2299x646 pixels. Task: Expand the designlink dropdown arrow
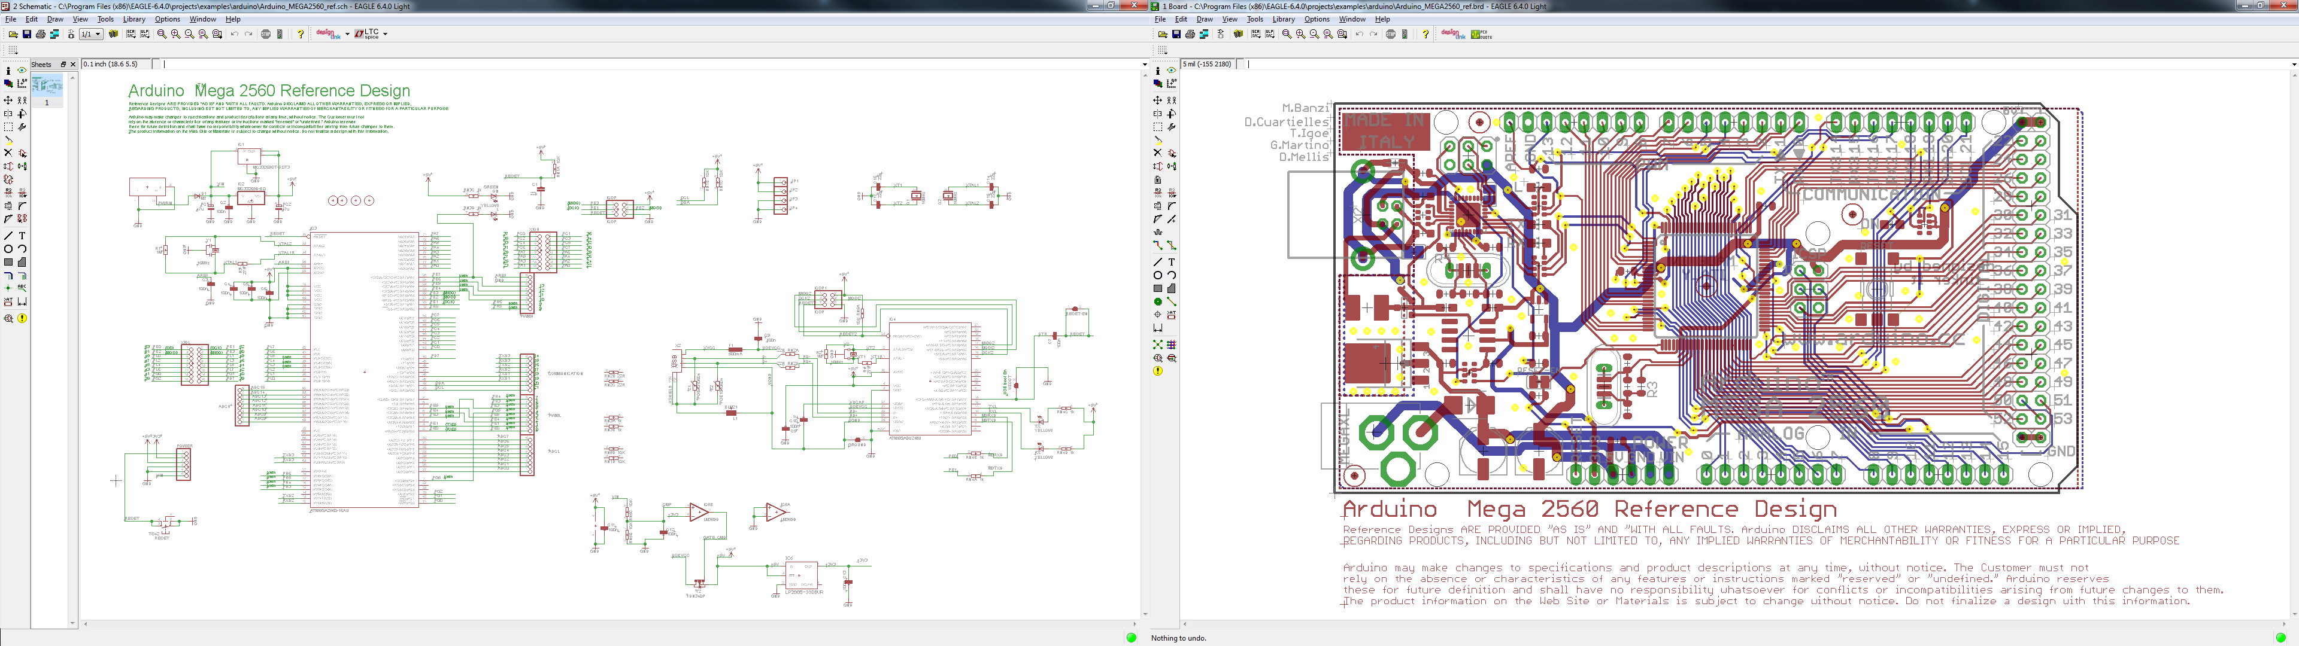[347, 34]
